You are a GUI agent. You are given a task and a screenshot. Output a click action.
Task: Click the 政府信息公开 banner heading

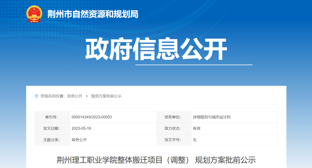(x=156, y=49)
